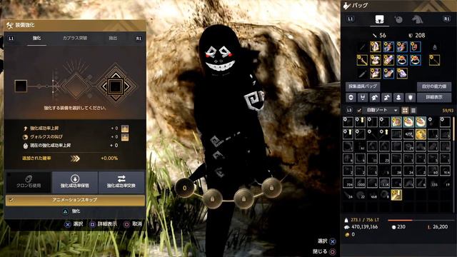Viewport: 457px width, 257px height.
Task: Toggle the character bust icon
Action: click(398, 98)
